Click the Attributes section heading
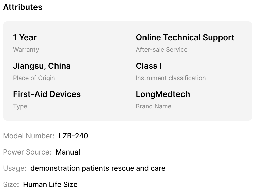Image resolution: width=255 pixels, height=193 pixels. click(23, 7)
